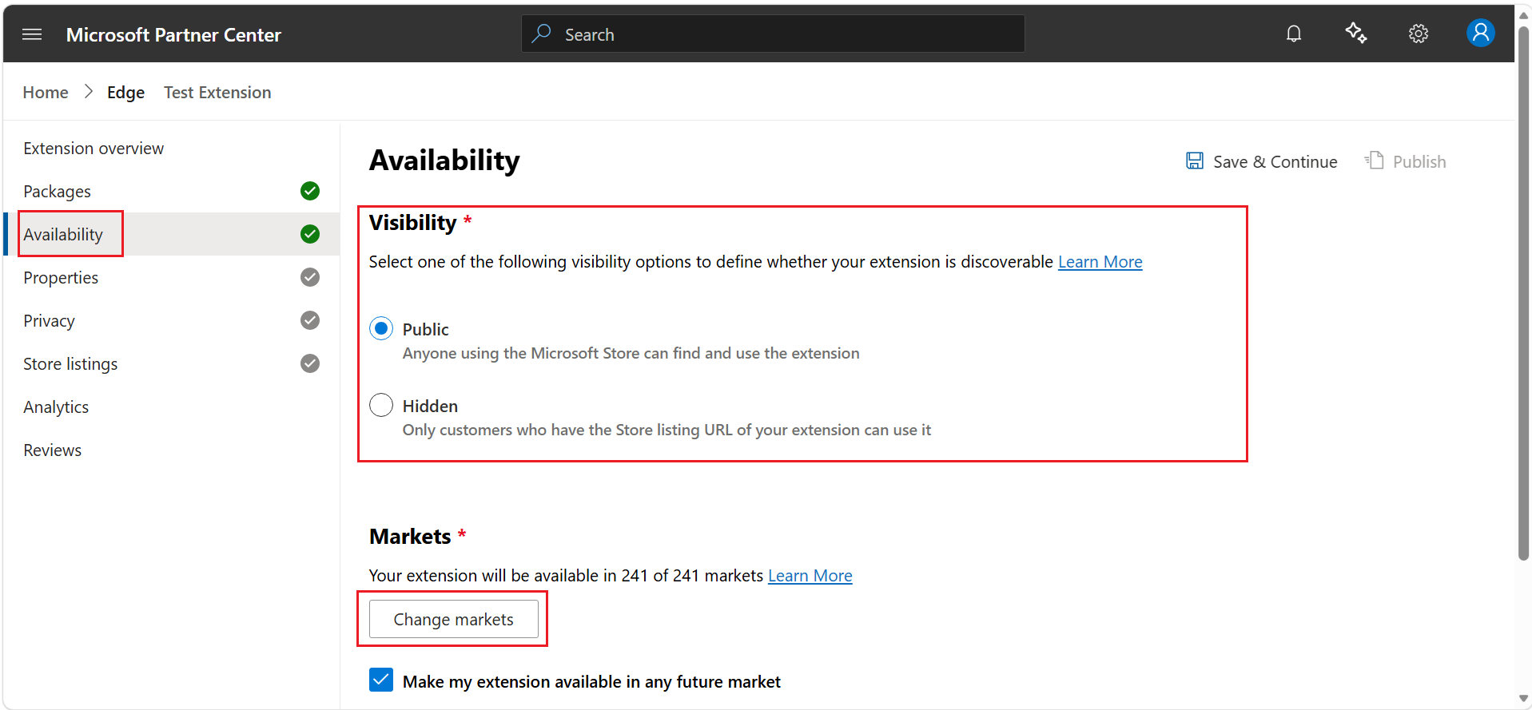
Task: Open Learn More link under Visibility
Action: coord(1100,262)
